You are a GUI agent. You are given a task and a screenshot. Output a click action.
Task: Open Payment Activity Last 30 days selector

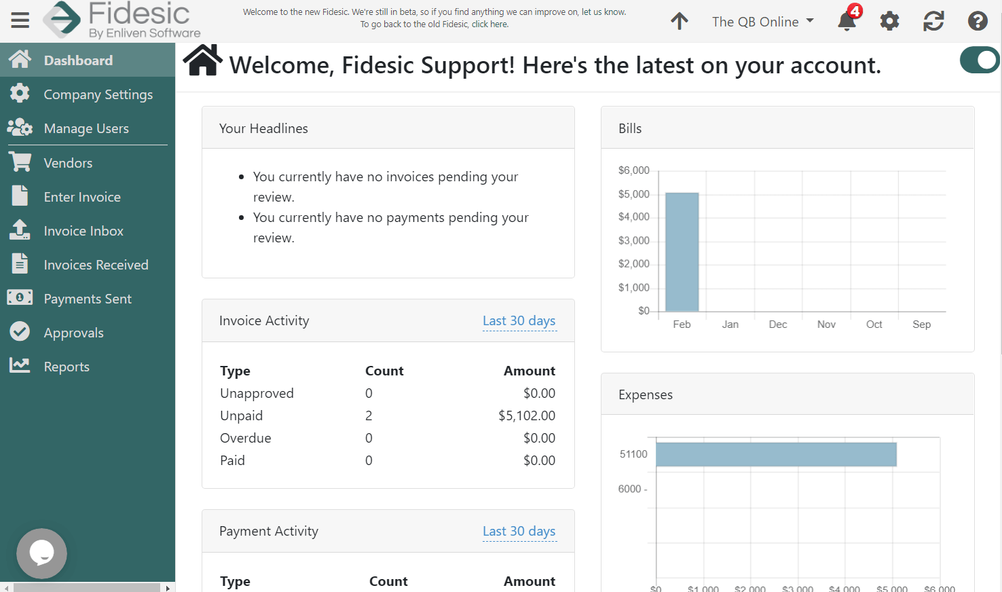point(519,531)
